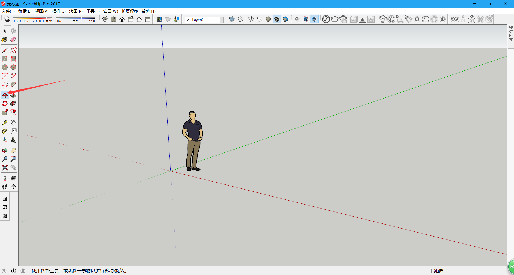Select the Line pencil tool
This screenshot has height=275, width=514.
click(5, 50)
